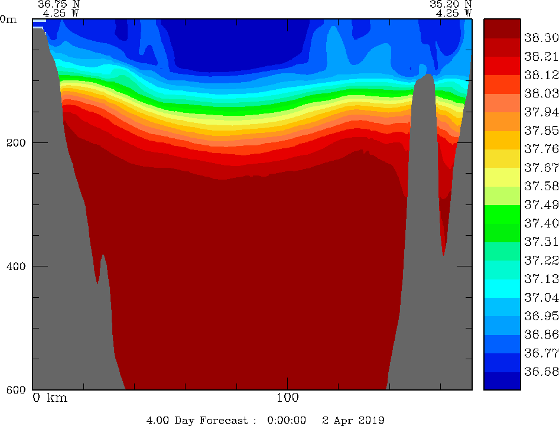Viewport: 559px width, 426px height.
Task: Select the cyan band between 37.04 and 37.13
Action: (x=502, y=288)
